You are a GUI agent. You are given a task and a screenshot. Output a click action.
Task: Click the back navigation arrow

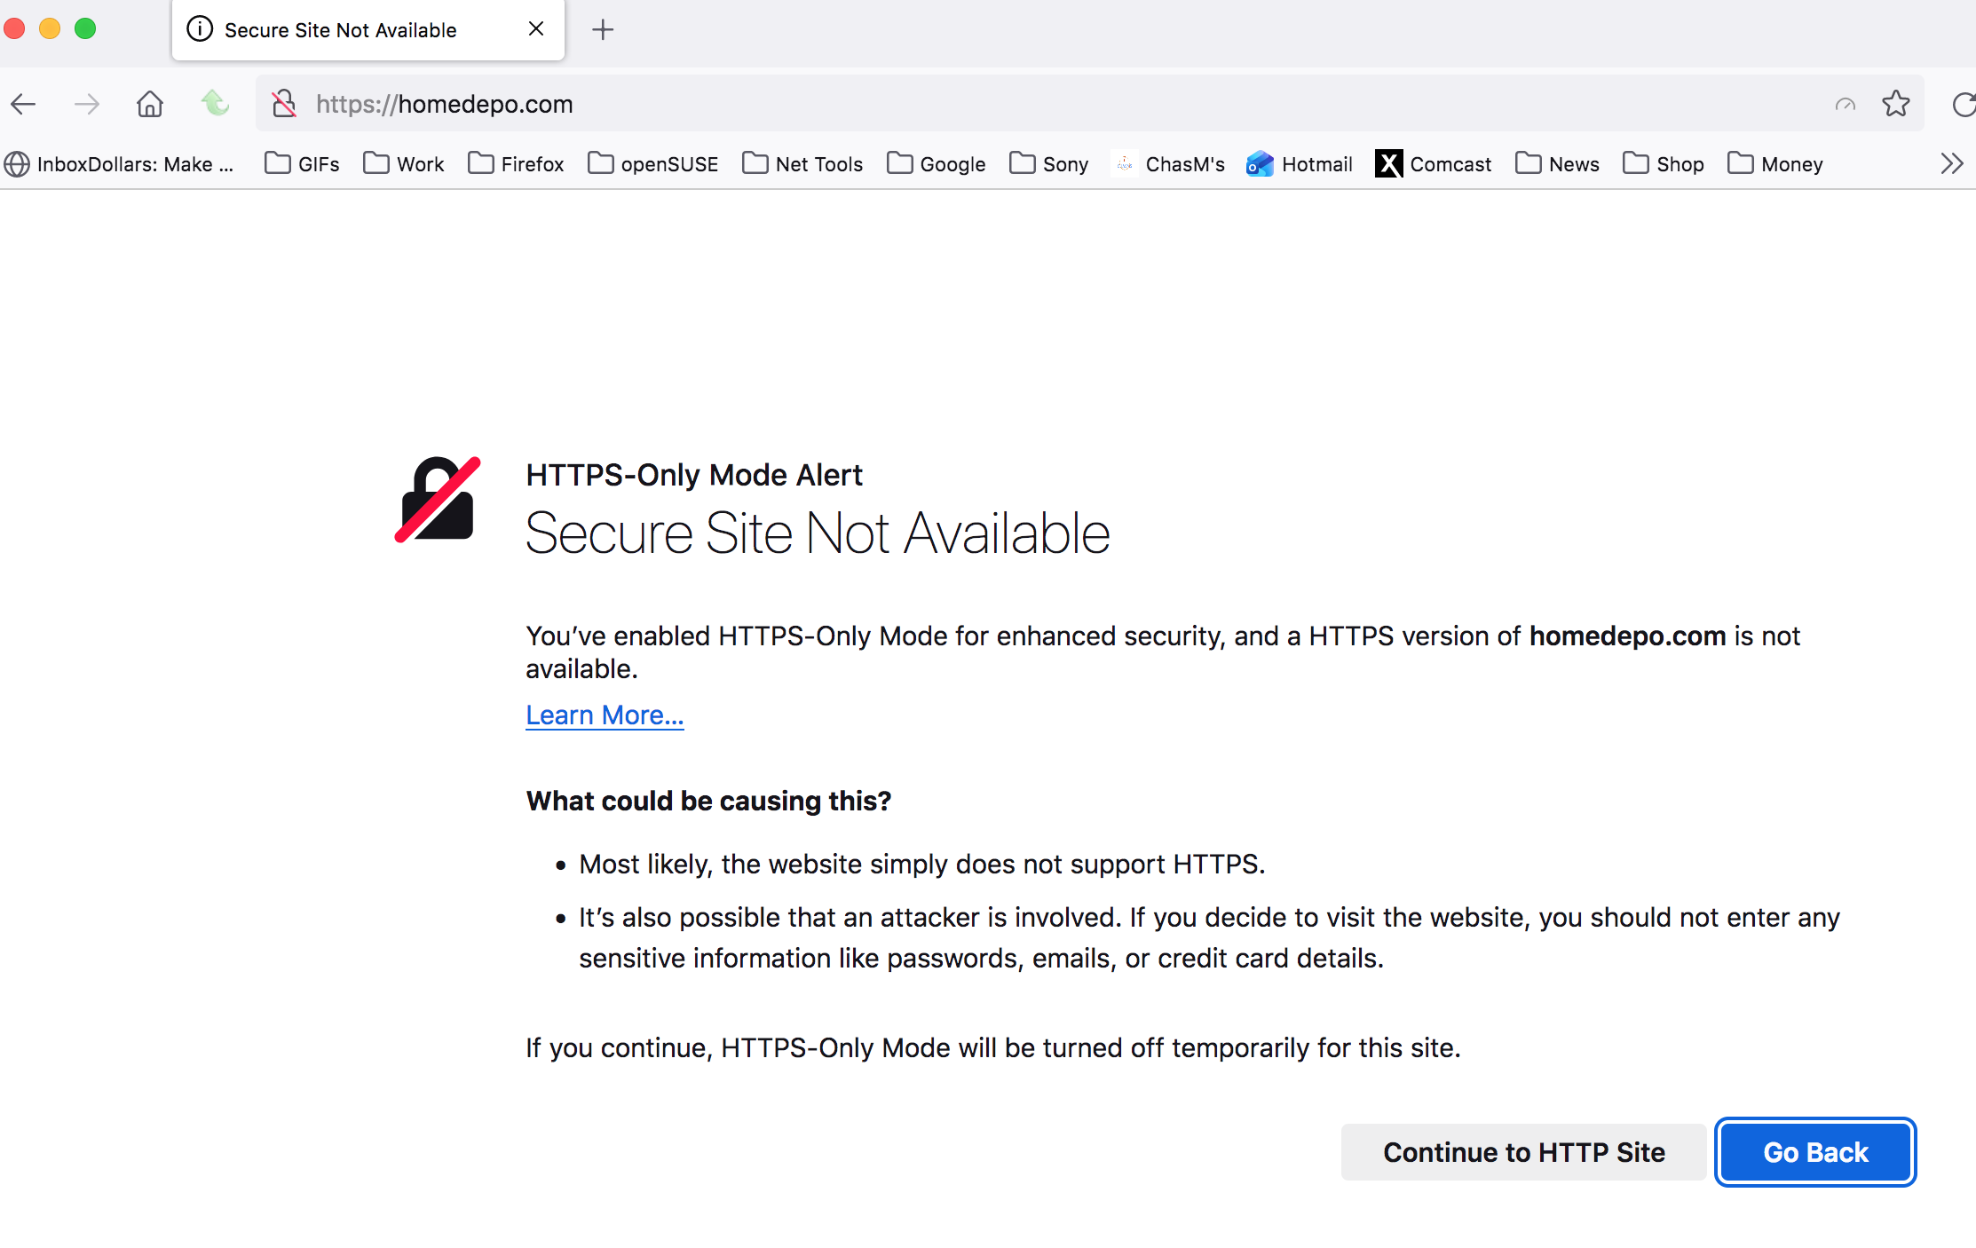pyautogui.click(x=24, y=105)
